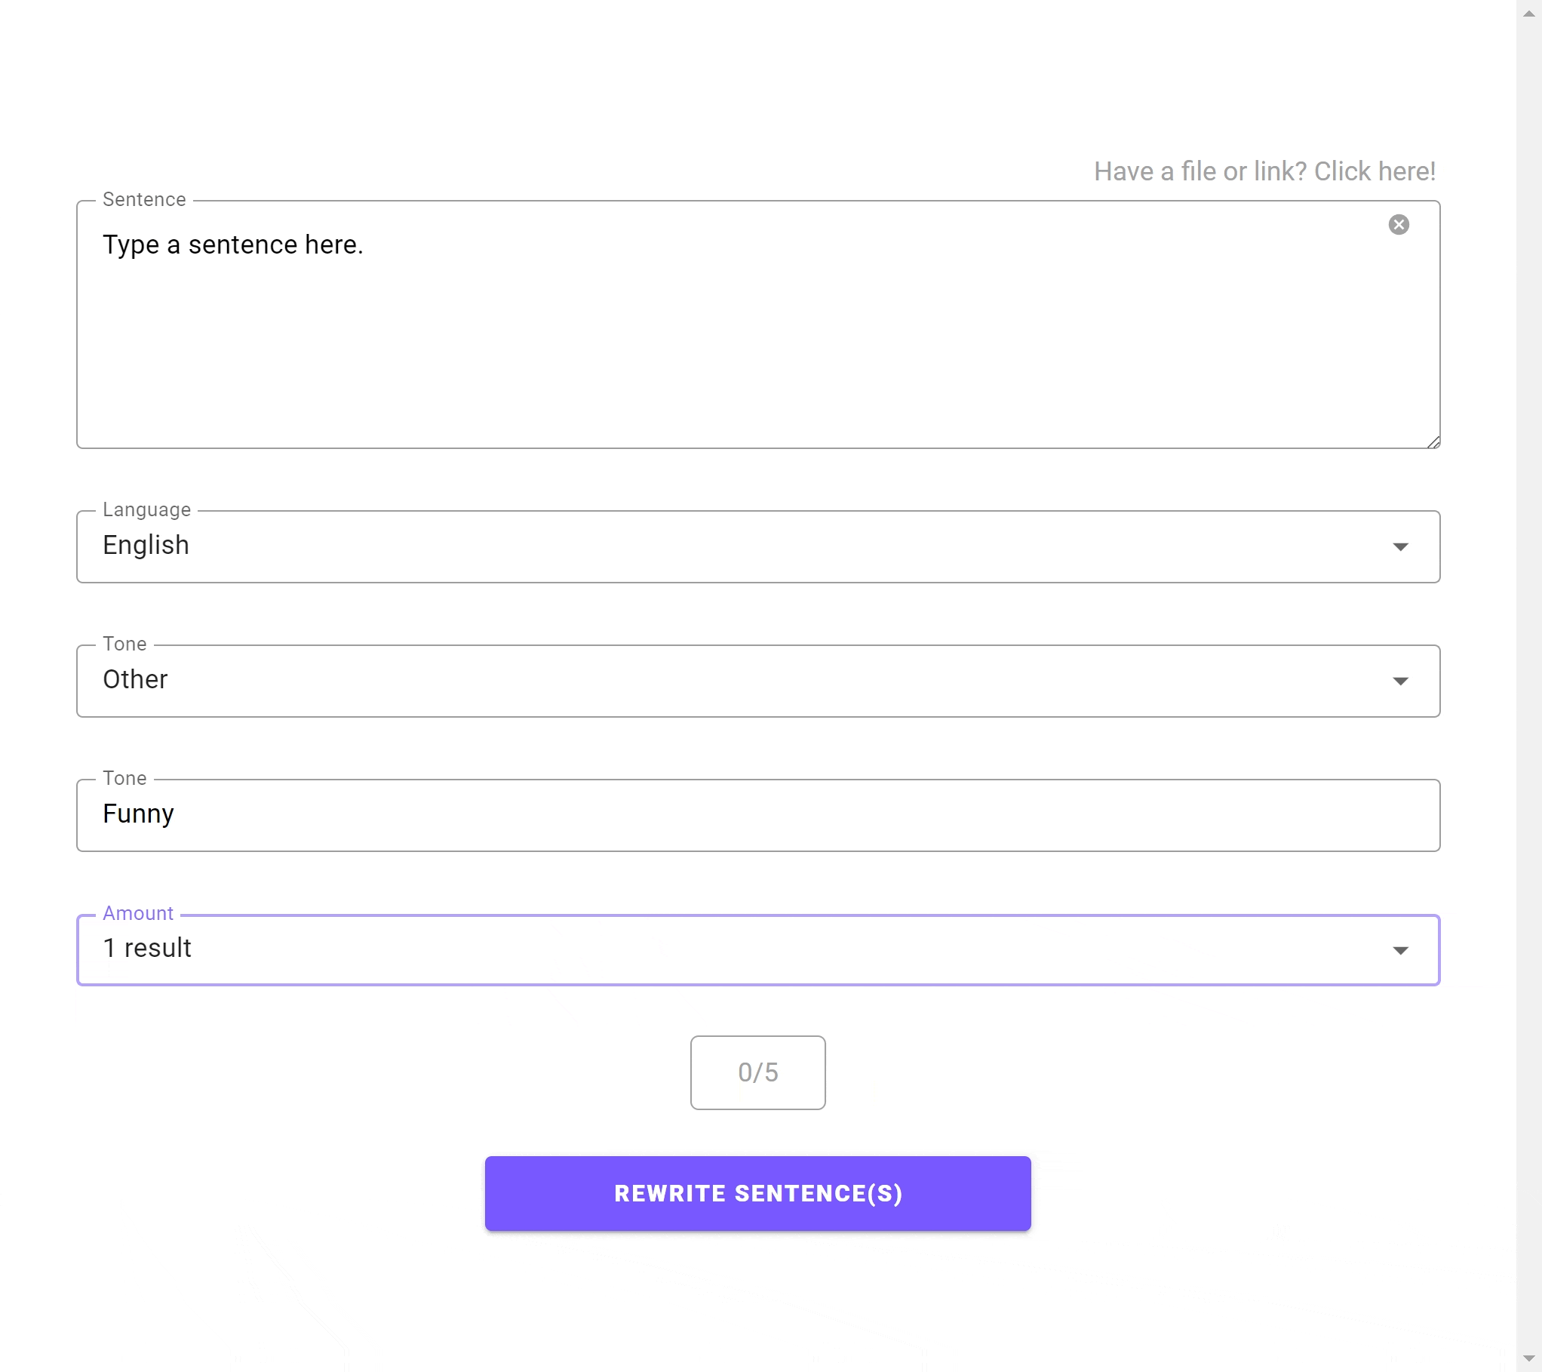Click the 'Have a file or link?' link
Viewport: 1542px width, 1372px height.
pos(1264,172)
